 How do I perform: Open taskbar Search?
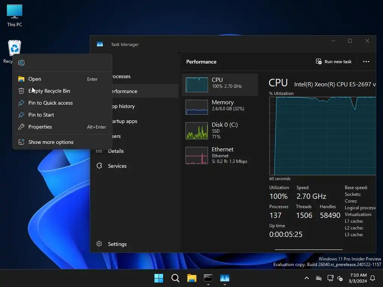coord(175,278)
